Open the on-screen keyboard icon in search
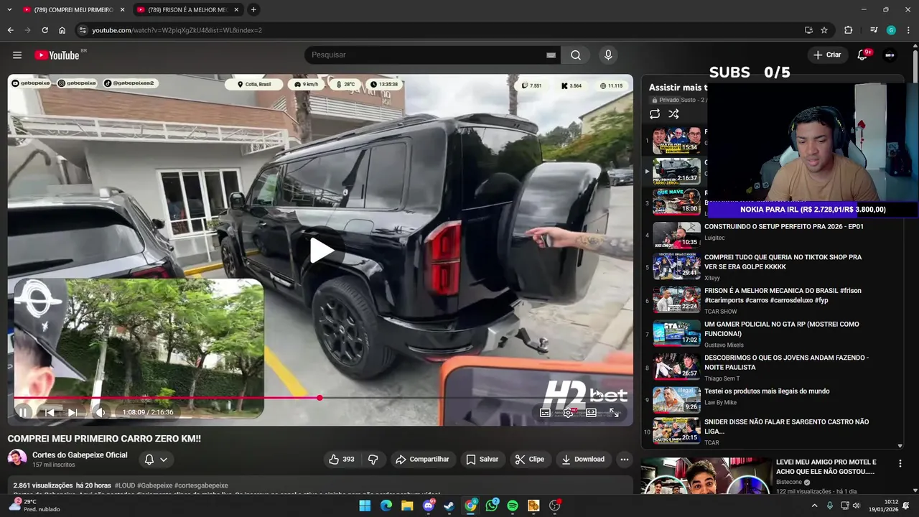 (x=551, y=55)
